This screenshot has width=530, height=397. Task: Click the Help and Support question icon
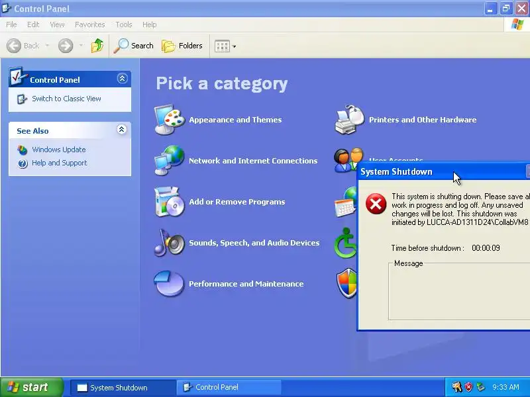click(23, 163)
